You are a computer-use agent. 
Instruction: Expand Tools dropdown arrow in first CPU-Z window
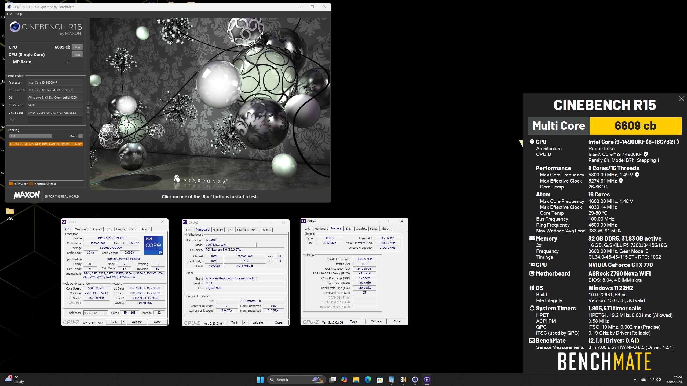tap(123, 322)
